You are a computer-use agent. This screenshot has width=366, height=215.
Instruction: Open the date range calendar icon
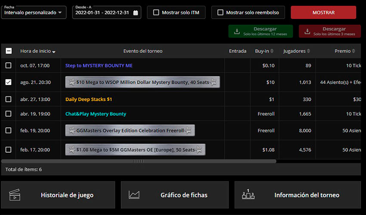click(135, 13)
